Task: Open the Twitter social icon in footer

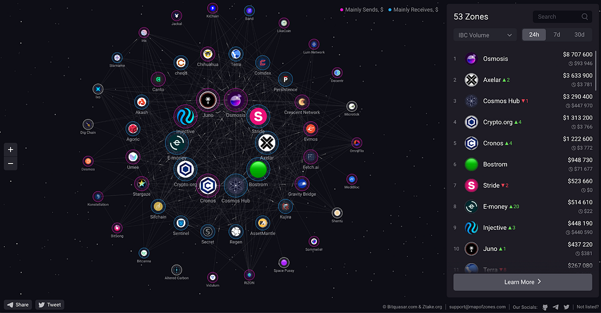Action: coord(566,307)
